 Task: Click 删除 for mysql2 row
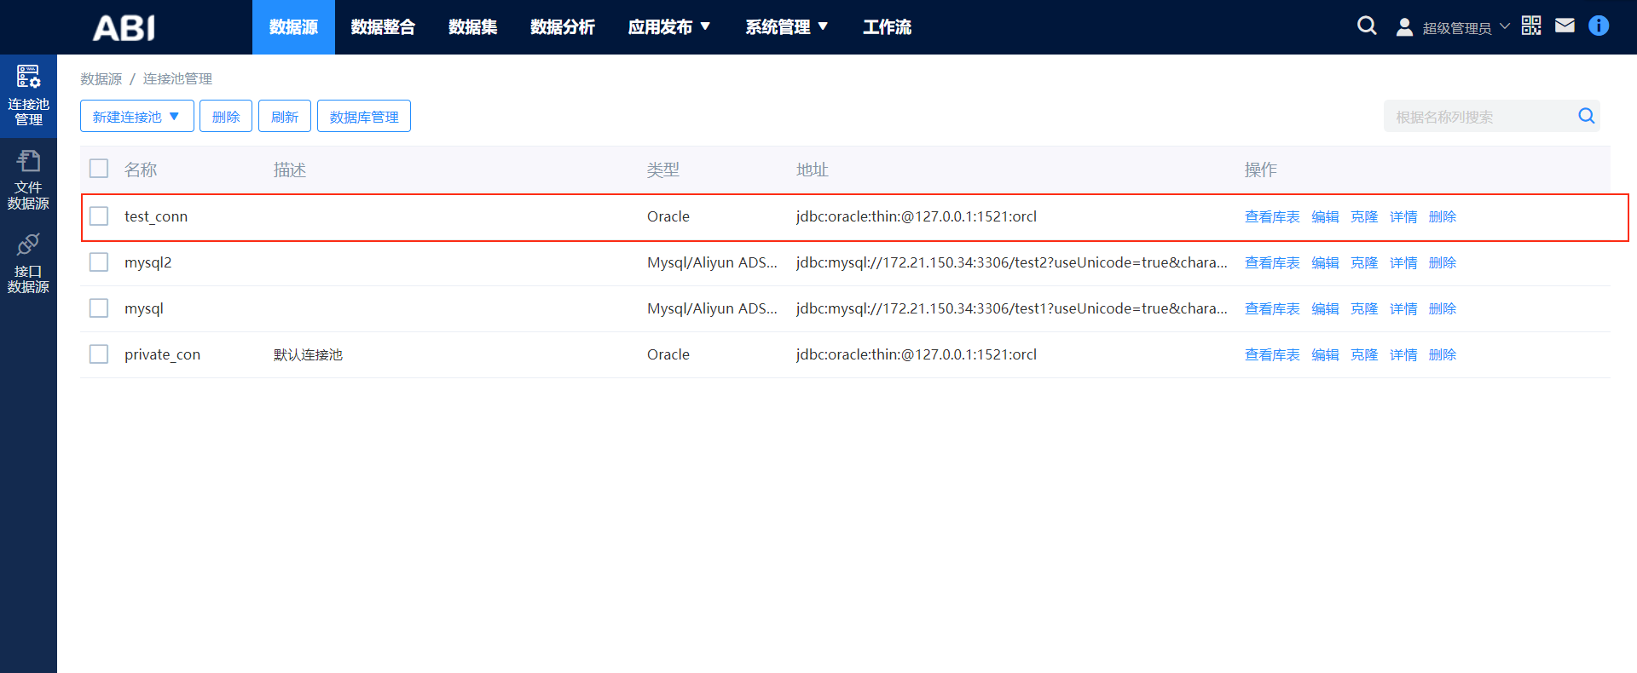pyautogui.click(x=1443, y=262)
